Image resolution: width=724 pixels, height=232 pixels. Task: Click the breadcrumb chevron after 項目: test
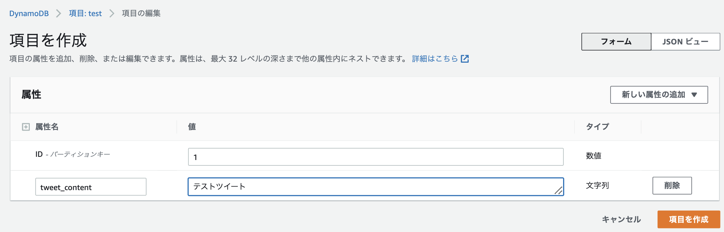(x=112, y=14)
